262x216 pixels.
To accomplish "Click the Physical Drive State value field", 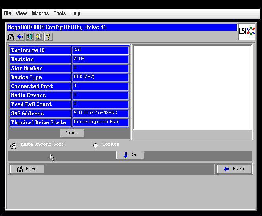I will tap(101, 122).
